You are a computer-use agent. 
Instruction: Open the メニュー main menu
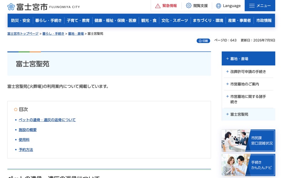260,6
